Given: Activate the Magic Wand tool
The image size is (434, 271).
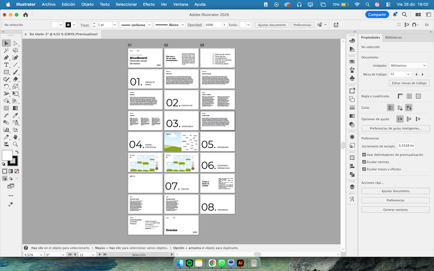Looking at the screenshot, I should click(6, 50).
